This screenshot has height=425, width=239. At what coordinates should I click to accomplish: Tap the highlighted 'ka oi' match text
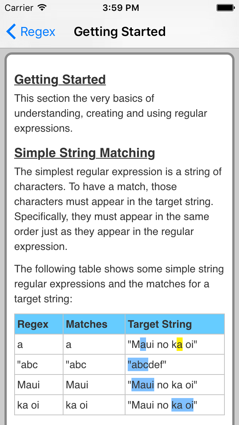pyautogui.click(x=183, y=405)
